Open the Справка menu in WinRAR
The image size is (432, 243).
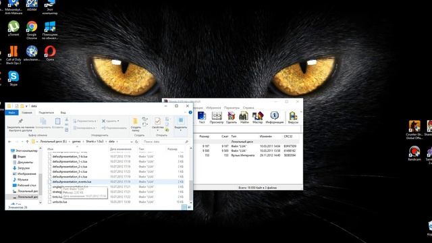(x=248, y=108)
